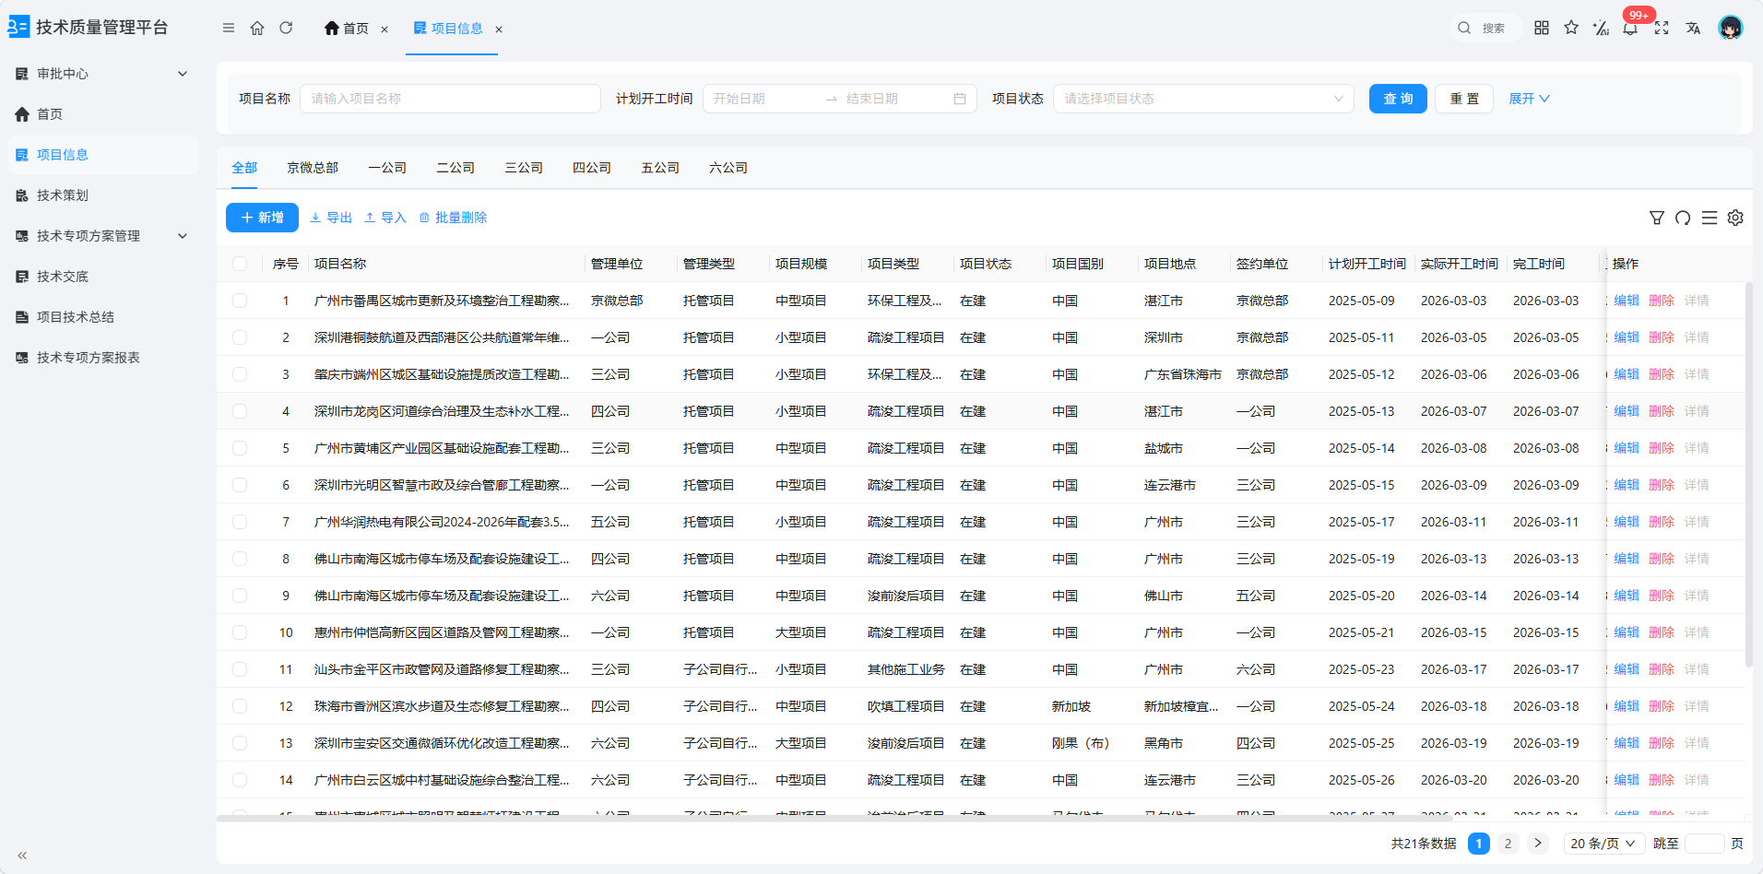Check the checkbox for row 6
Screen dimensions: 1763x874
click(x=240, y=485)
